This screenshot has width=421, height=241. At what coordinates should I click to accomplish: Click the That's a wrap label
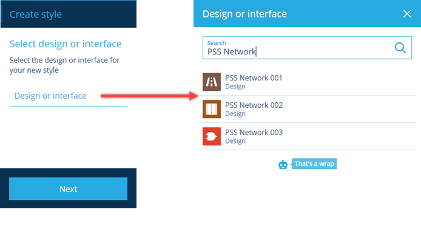click(x=314, y=163)
